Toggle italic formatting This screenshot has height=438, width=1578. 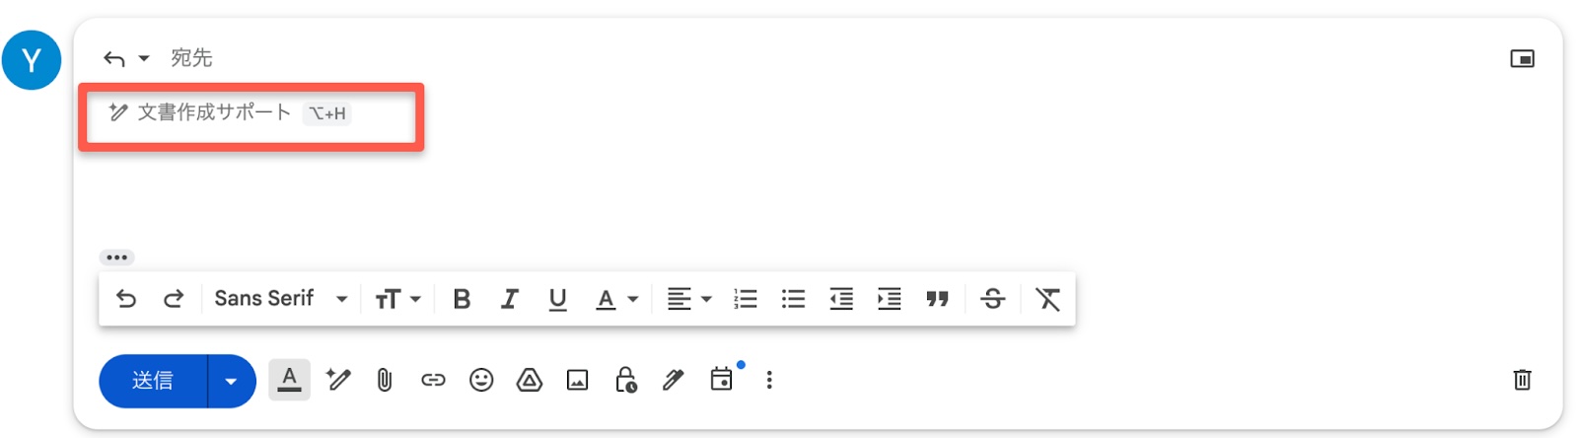pyautogui.click(x=509, y=299)
